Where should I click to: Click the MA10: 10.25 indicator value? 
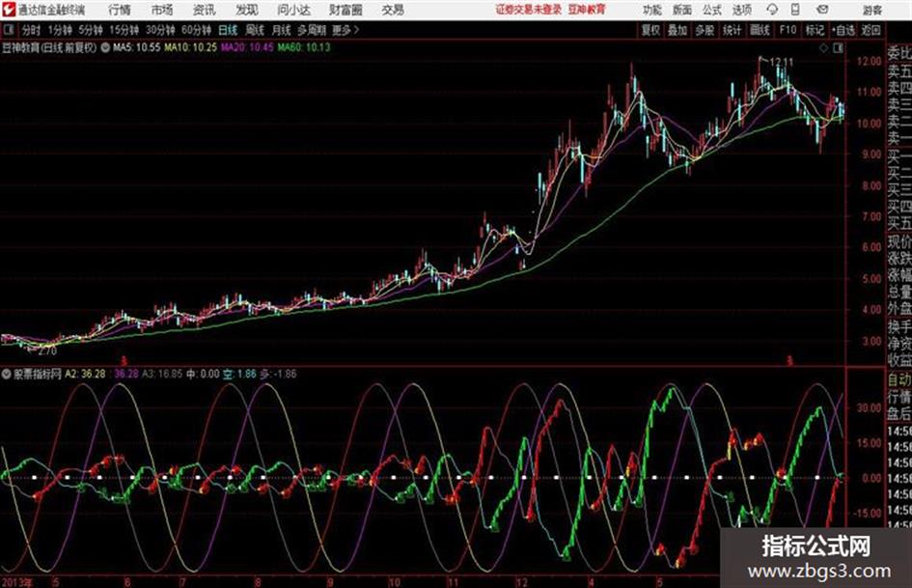click(x=190, y=47)
